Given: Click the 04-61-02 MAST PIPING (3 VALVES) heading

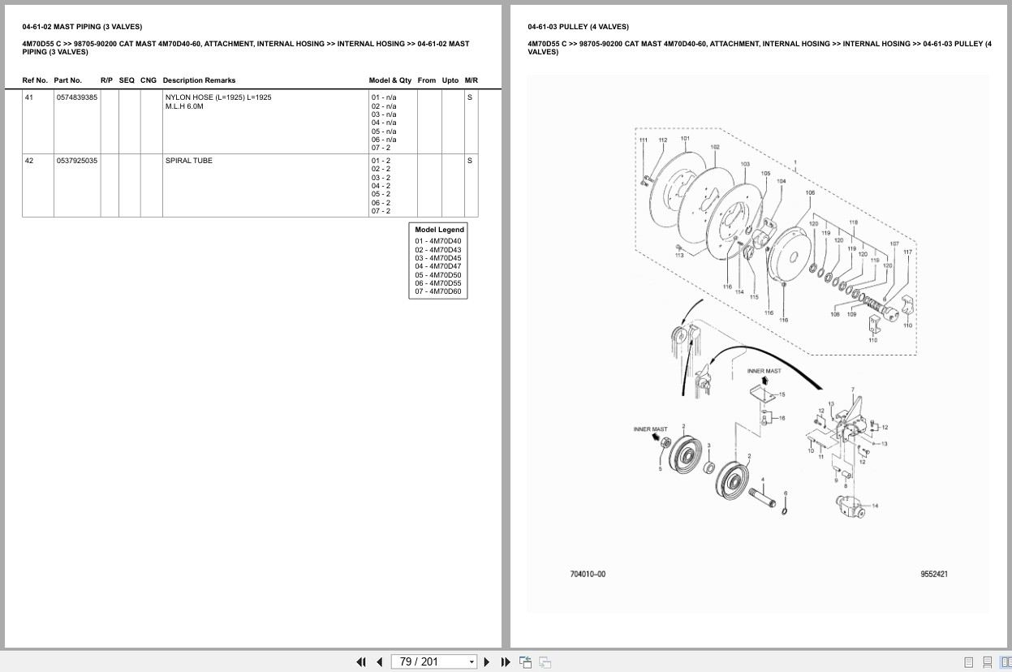Looking at the screenshot, I should pyautogui.click(x=82, y=27).
